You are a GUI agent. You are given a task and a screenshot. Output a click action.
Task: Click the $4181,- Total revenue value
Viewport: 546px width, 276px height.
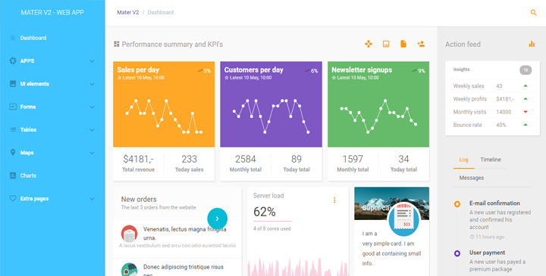[138, 159]
